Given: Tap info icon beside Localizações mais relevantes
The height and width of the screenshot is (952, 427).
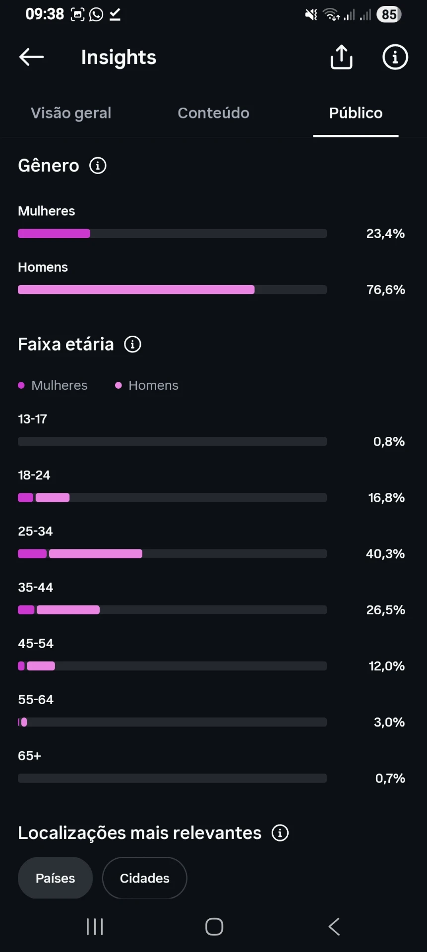Looking at the screenshot, I should (280, 833).
